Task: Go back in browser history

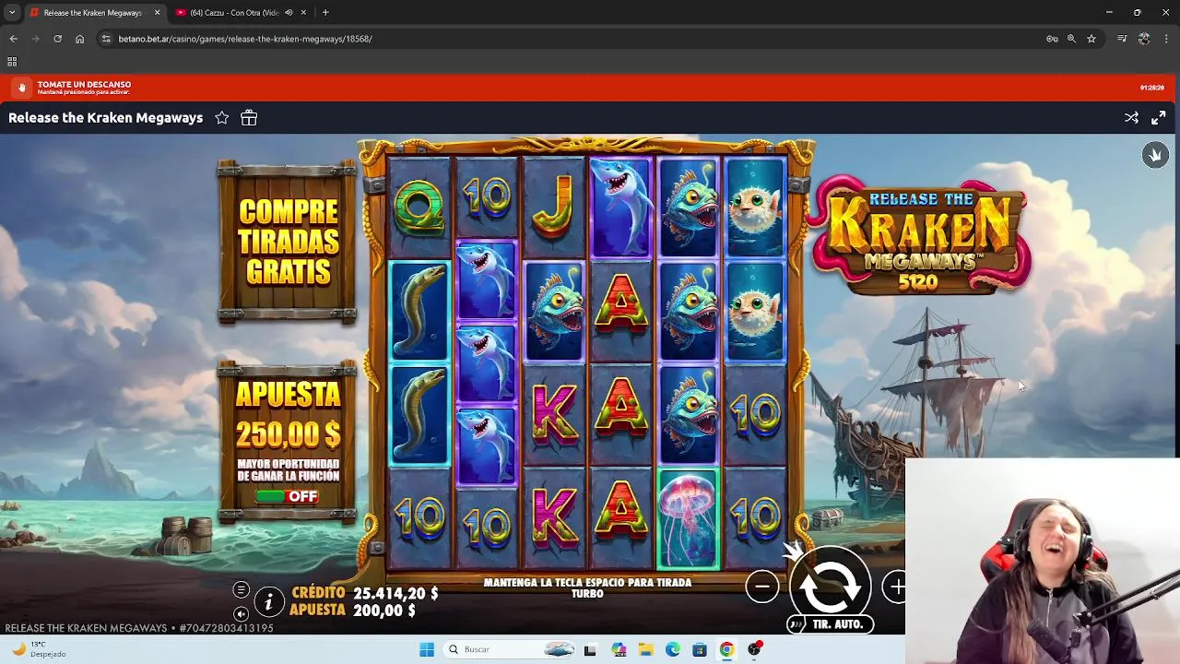Action: click(x=14, y=39)
